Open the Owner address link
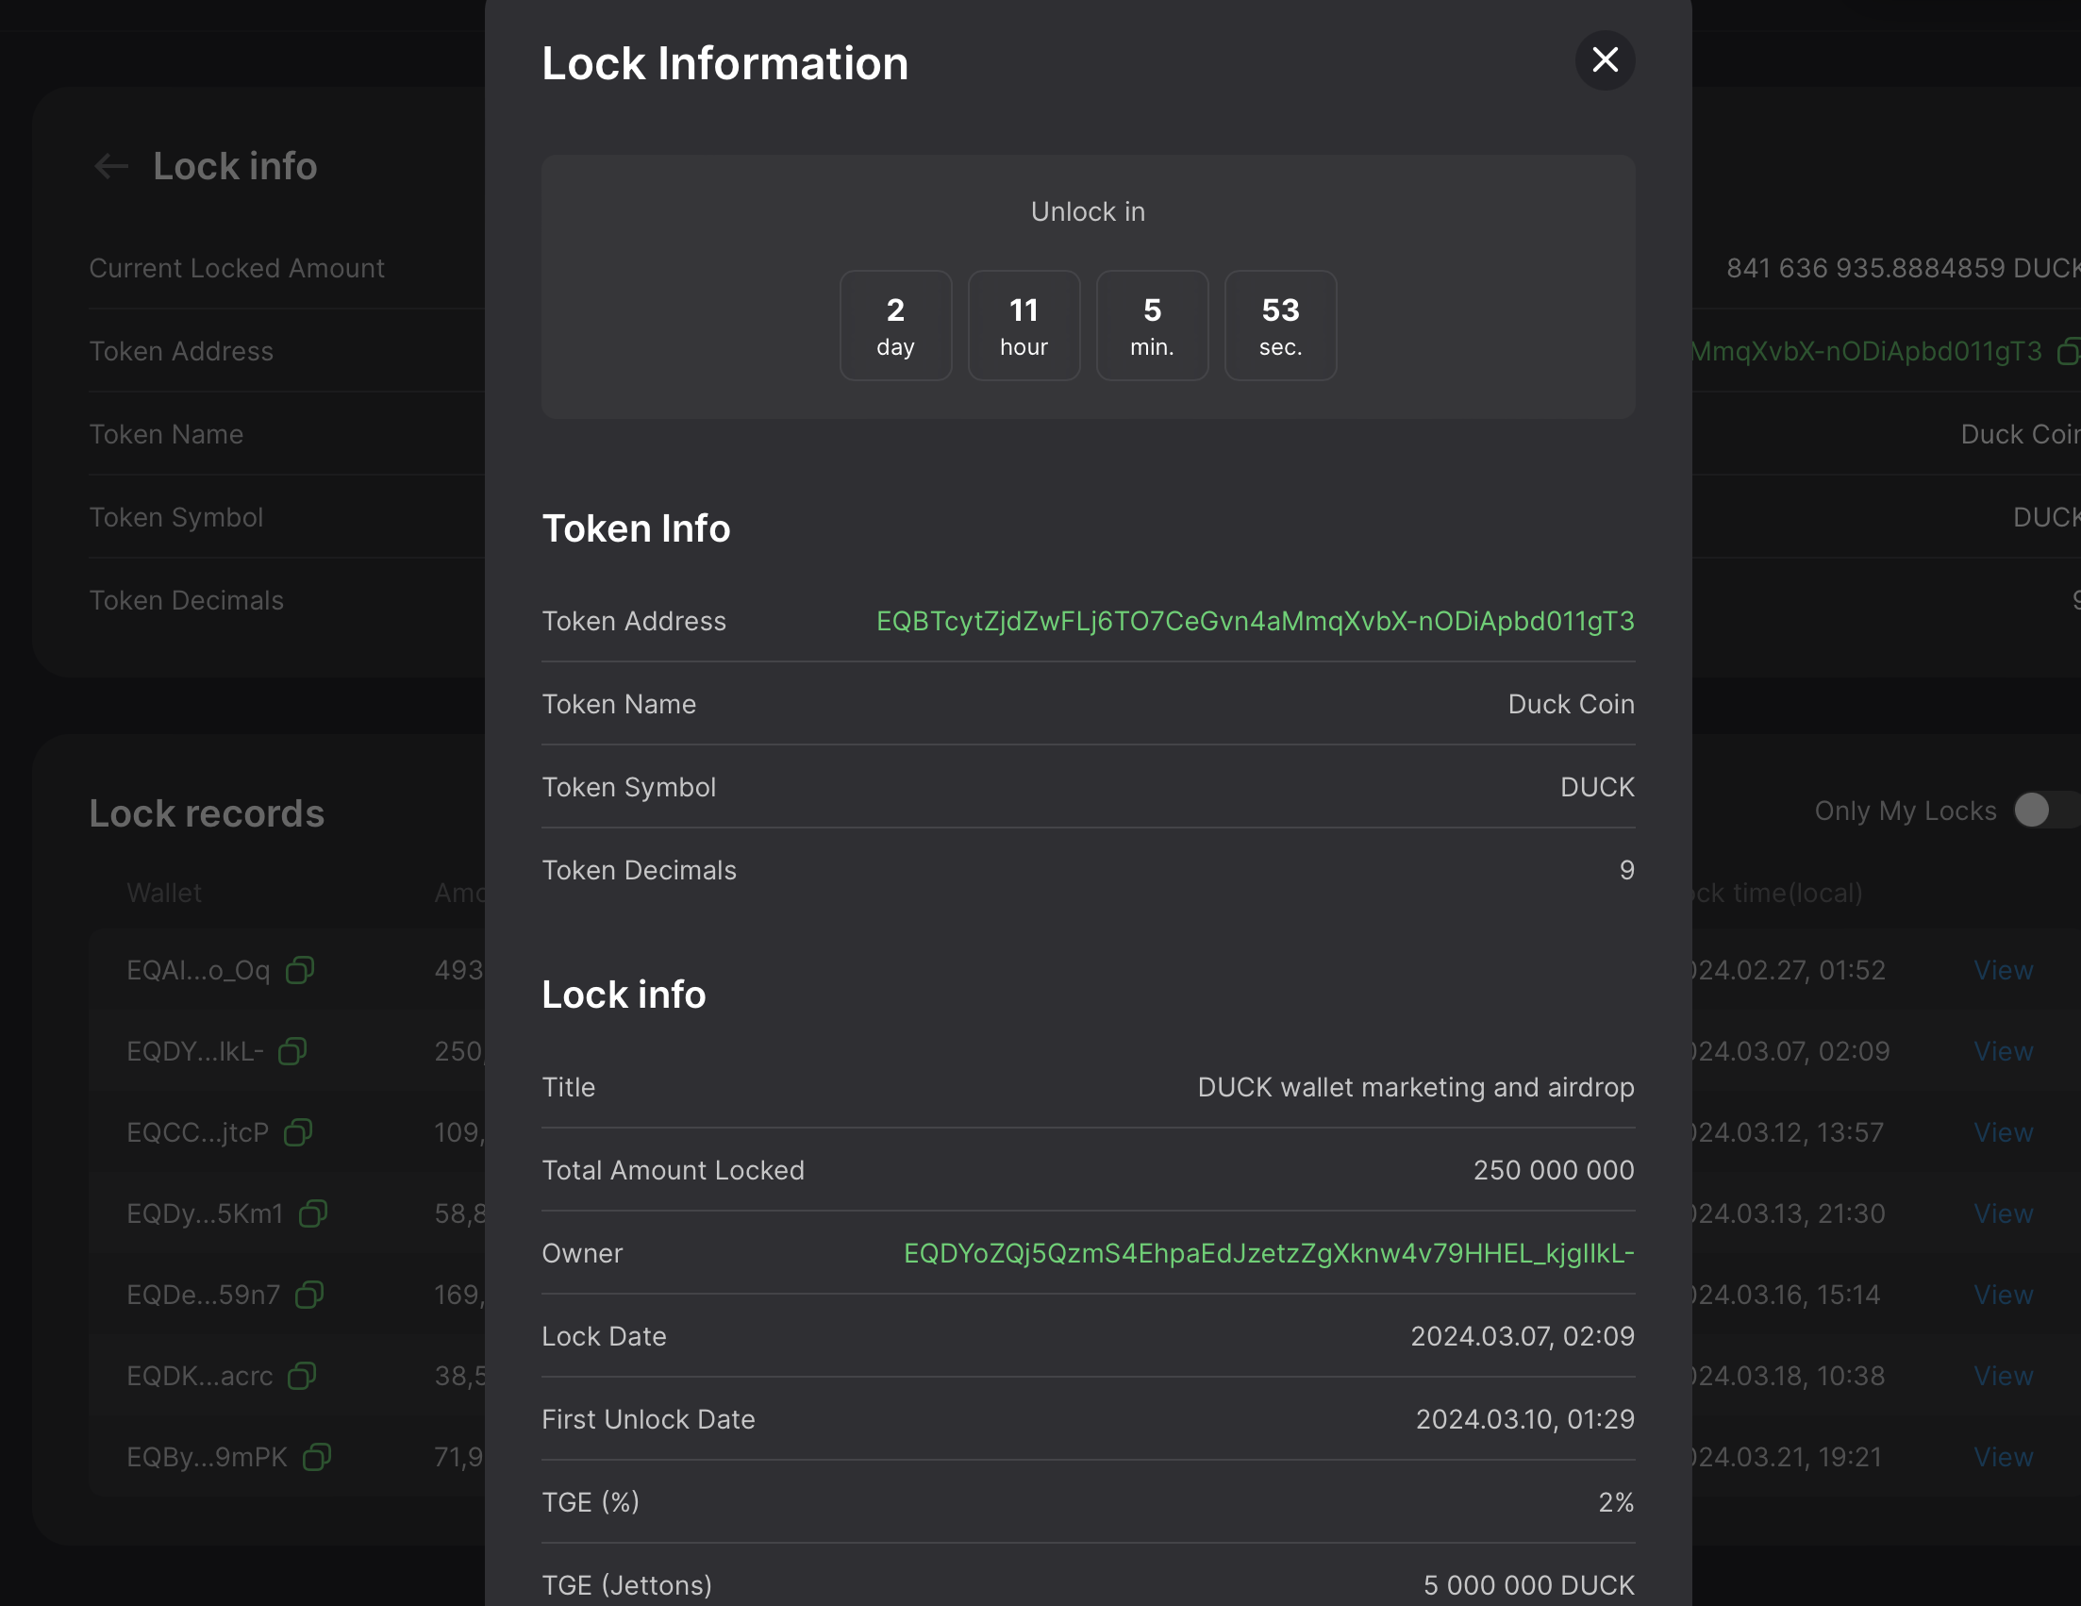 click(1268, 1253)
